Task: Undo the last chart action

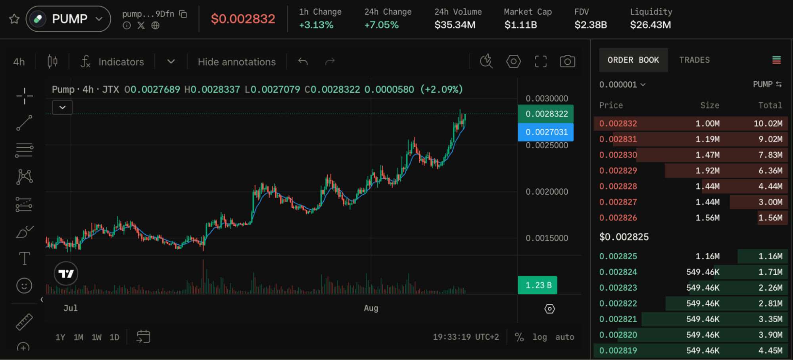Action: pyautogui.click(x=303, y=61)
